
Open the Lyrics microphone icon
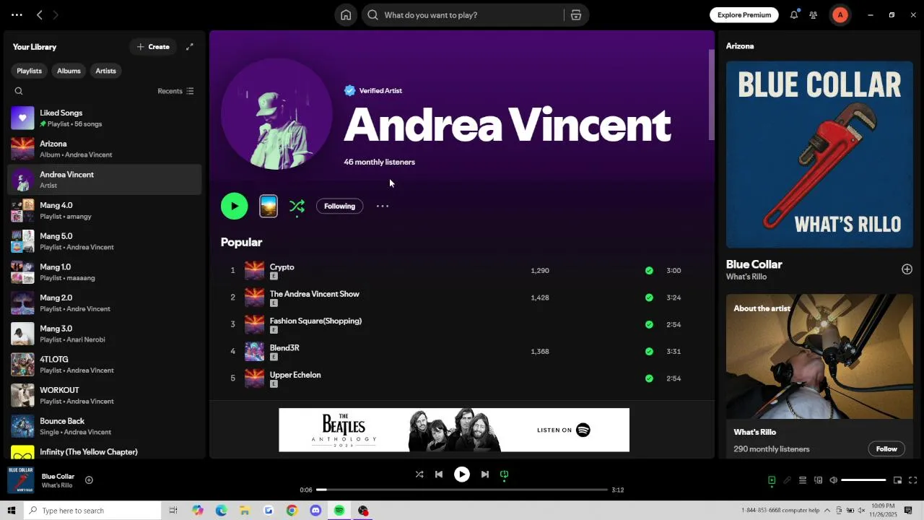(787, 480)
